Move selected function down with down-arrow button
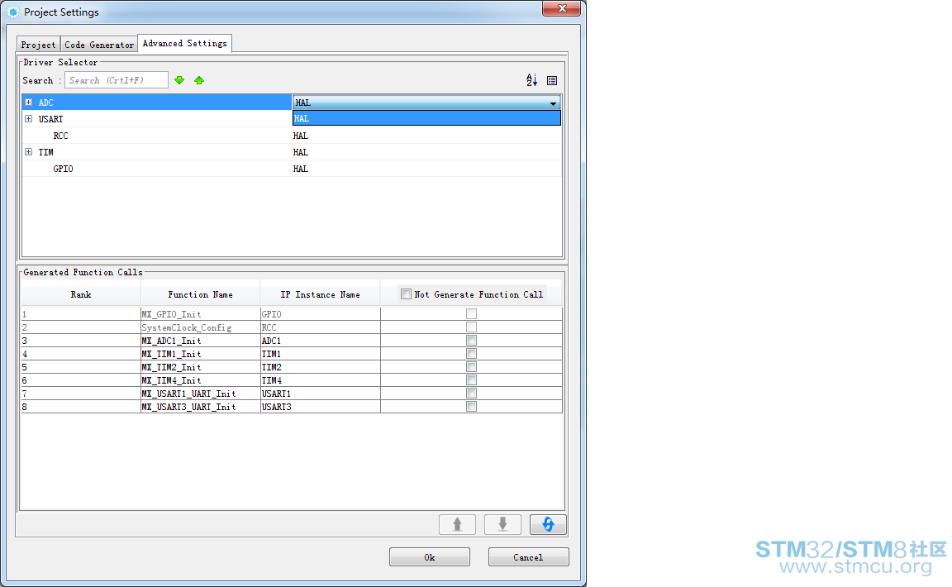 [x=502, y=524]
